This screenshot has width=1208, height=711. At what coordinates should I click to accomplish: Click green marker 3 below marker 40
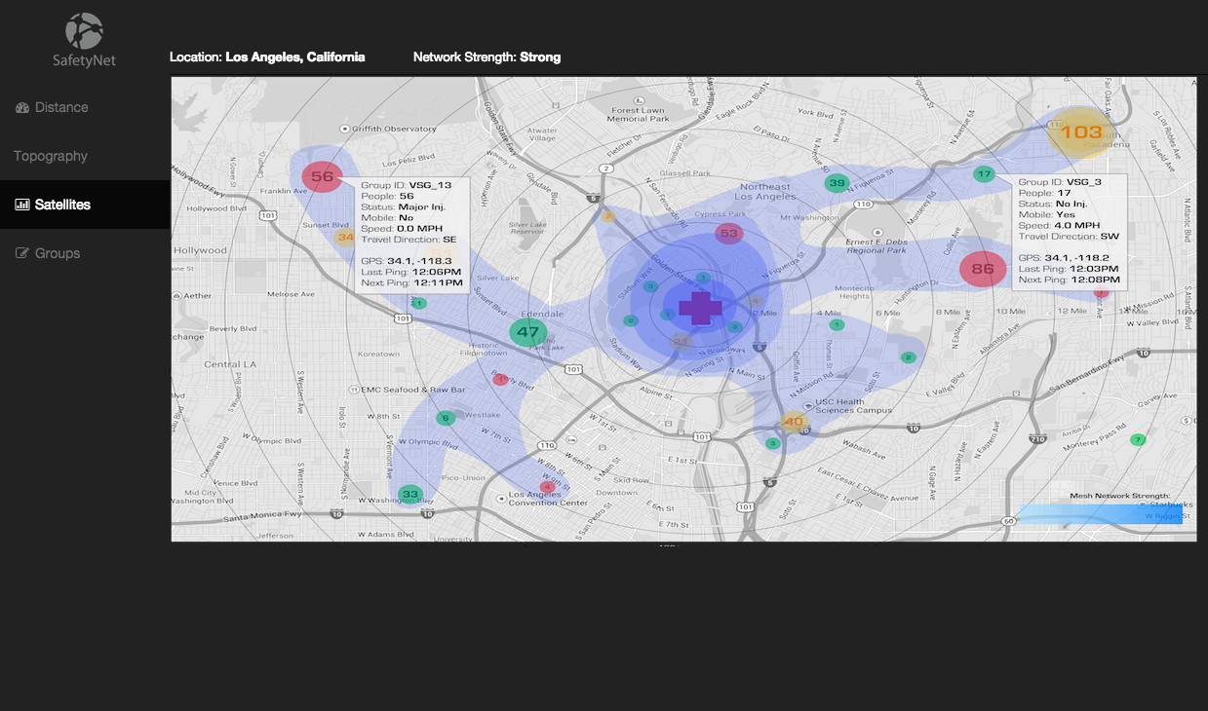773,443
